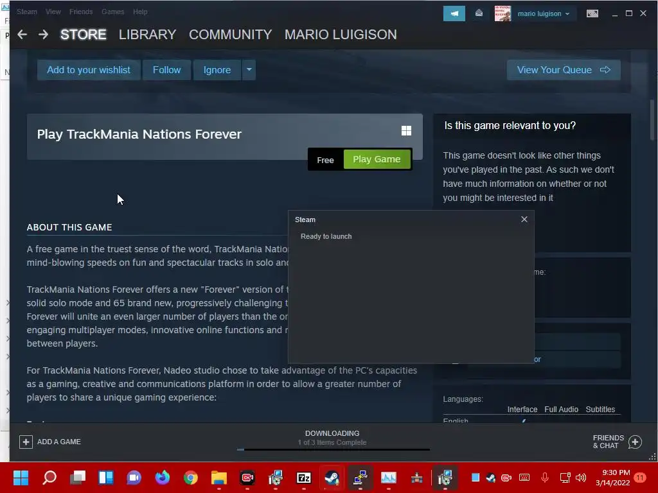
Task: Open File Explorer from taskbar
Action: (218, 478)
